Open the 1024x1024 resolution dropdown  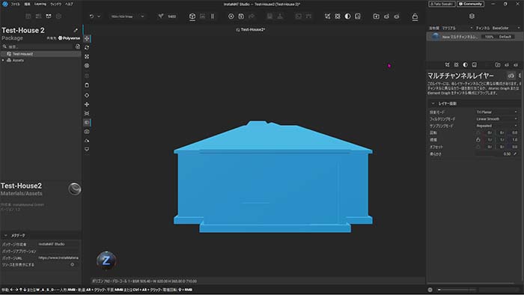click(127, 16)
